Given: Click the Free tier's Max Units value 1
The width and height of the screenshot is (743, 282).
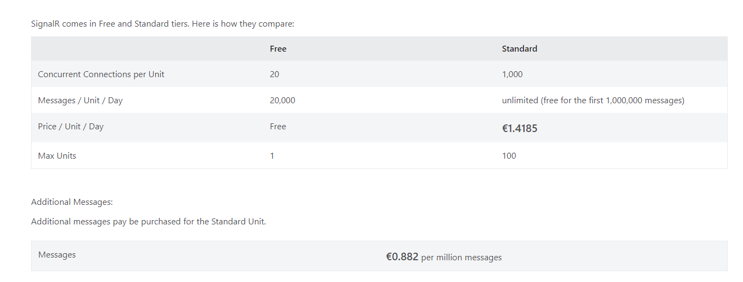Looking at the screenshot, I should [272, 156].
